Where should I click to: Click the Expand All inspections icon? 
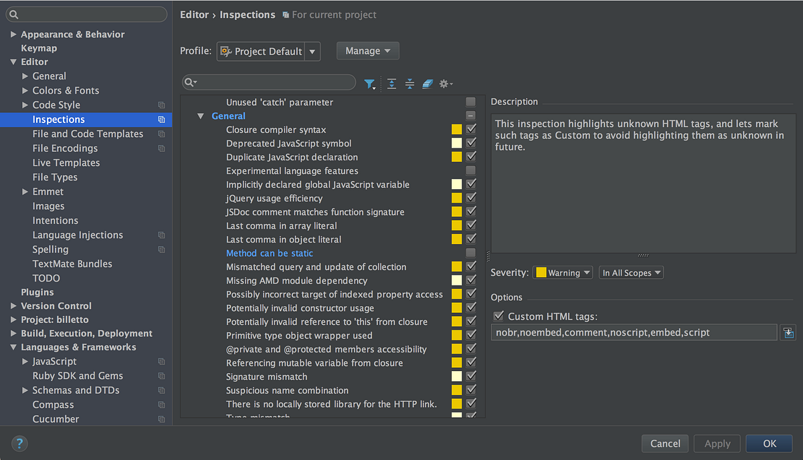(x=391, y=84)
